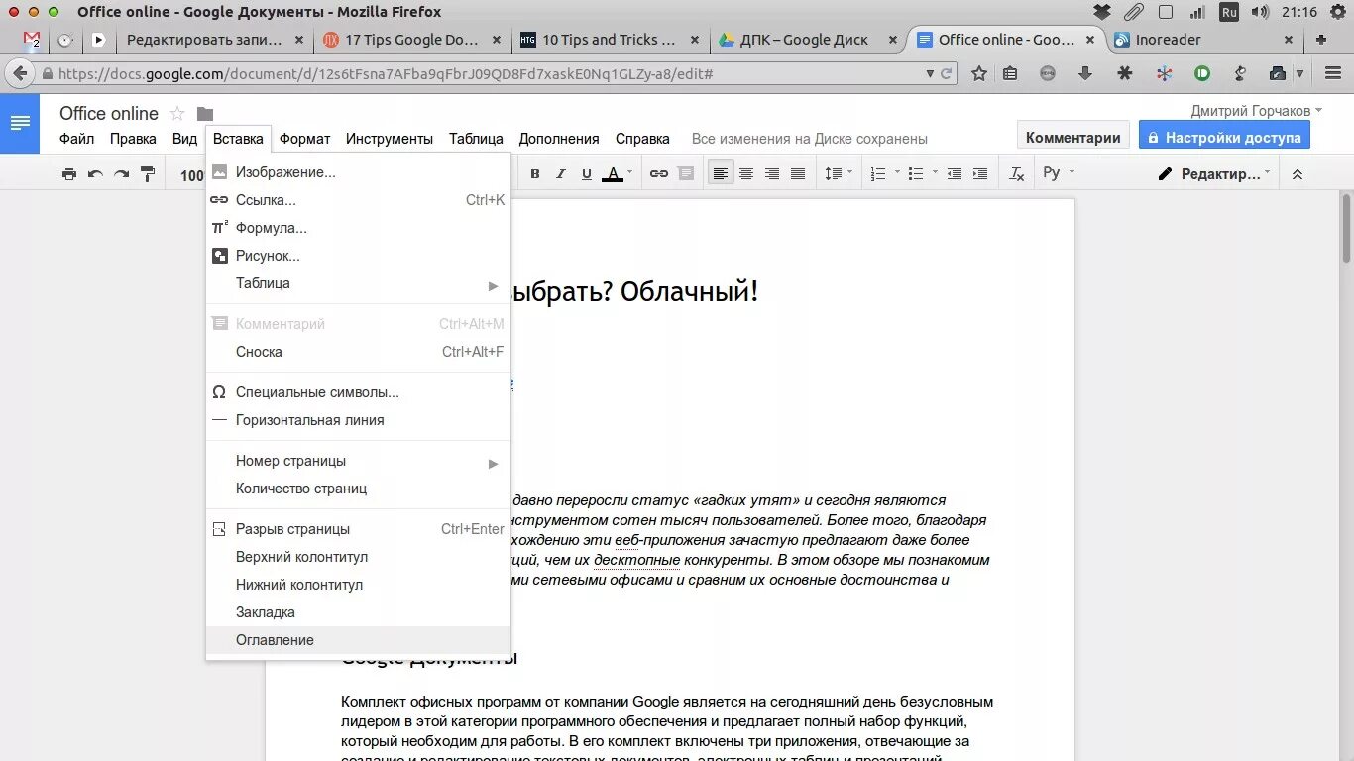Open the Firefox hamburger menu

click(1331, 73)
